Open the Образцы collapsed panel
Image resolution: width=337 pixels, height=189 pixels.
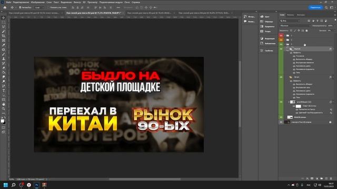[267, 22]
